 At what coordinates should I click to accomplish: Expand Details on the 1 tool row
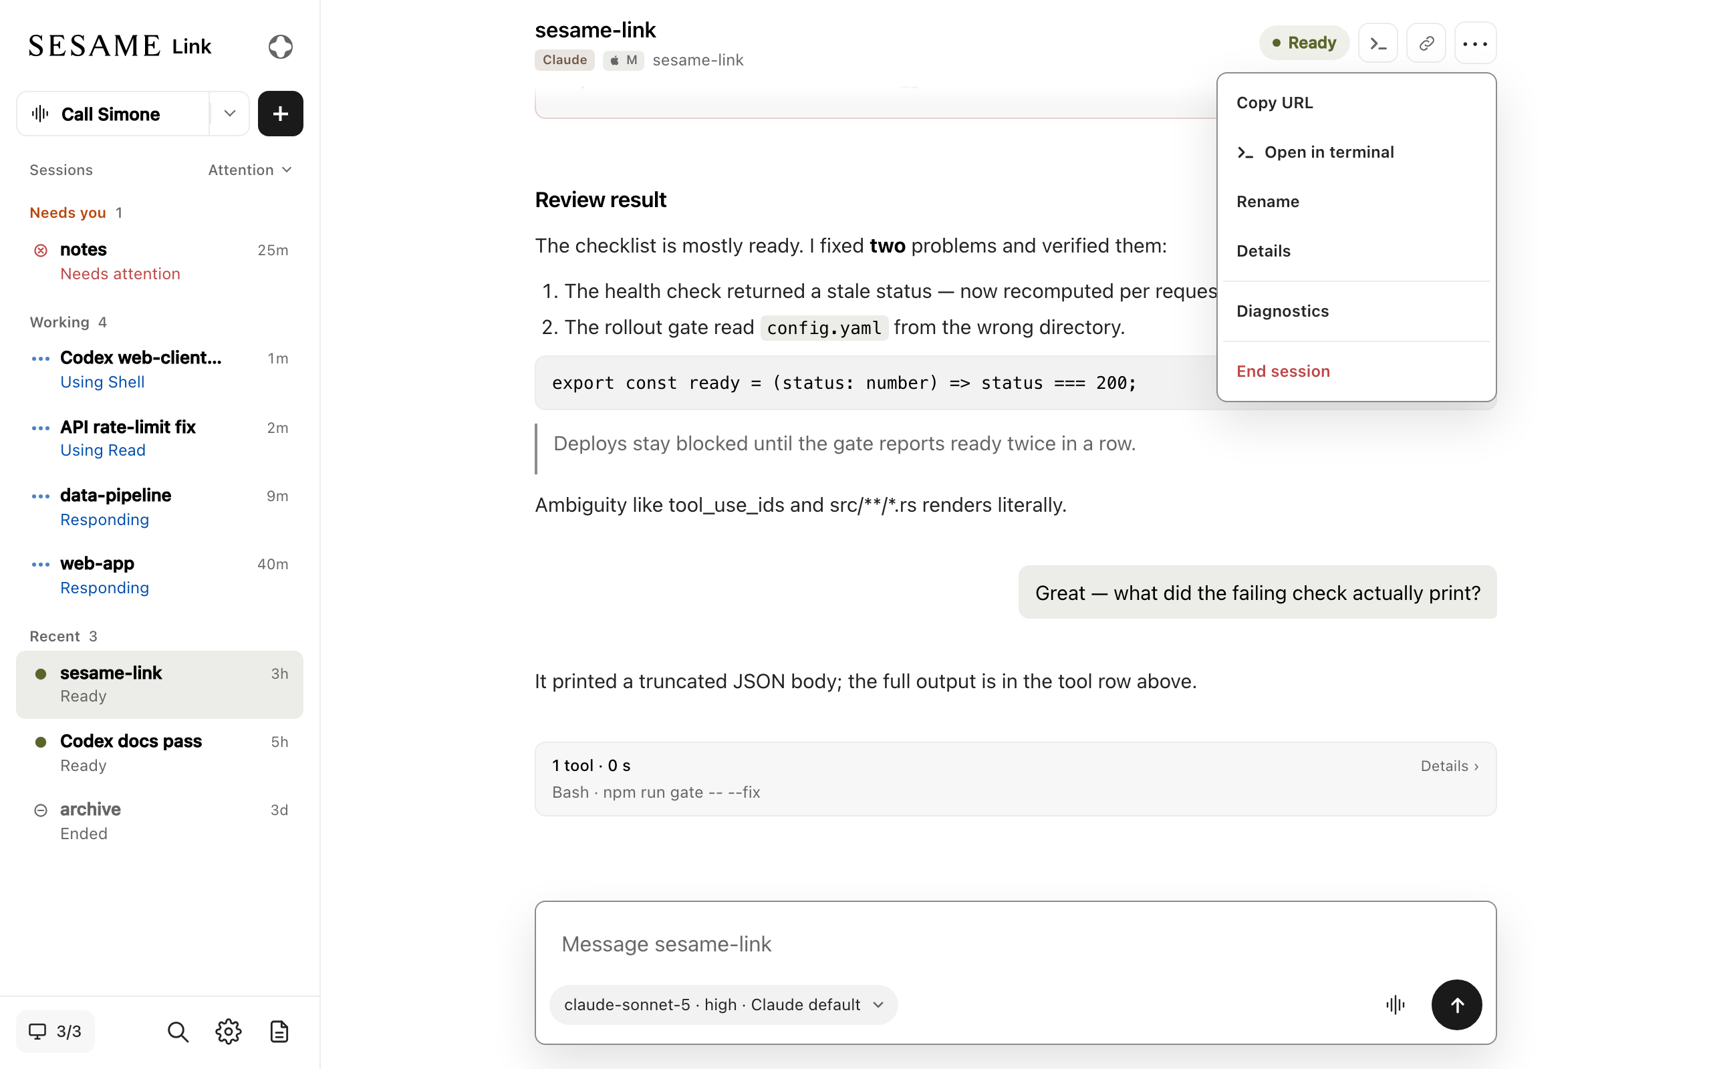point(1450,766)
